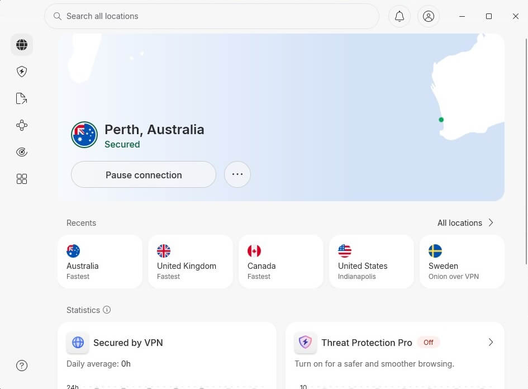Connect to recent Australia Fastest card
This screenshot has width=528, height=389.
[x=100, y=262]
